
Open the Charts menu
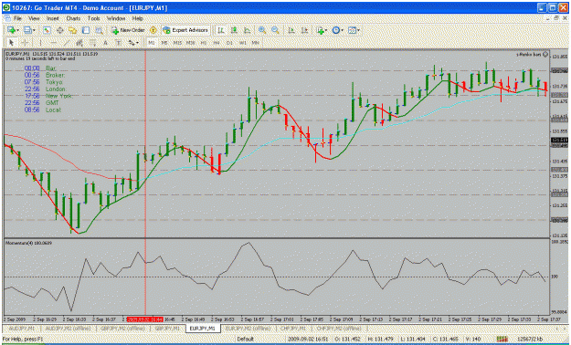[73, 18]
